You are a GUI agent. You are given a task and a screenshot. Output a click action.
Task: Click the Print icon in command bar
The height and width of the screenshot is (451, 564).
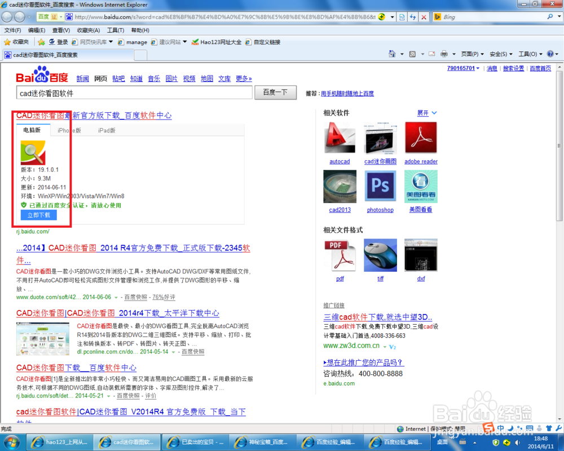point(444,54)
